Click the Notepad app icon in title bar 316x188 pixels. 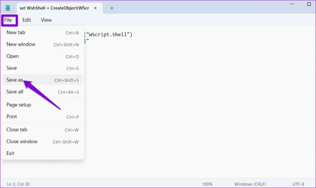(x=8, y=8)
